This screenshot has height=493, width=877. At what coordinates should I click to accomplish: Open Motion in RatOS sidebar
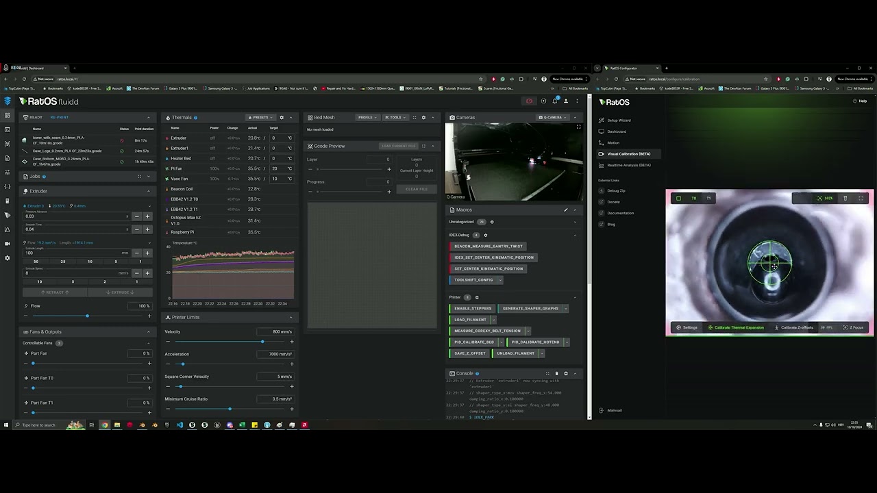pos(613,143)
